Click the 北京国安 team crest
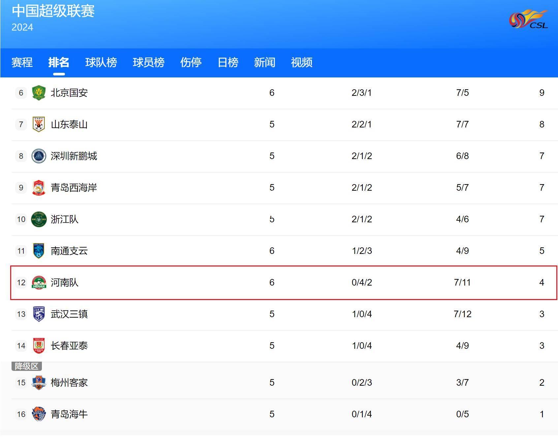558x443 pixels. tap(39, 93)
